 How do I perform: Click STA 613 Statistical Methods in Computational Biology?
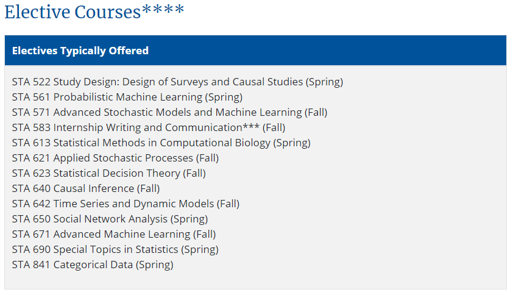[x=161, y=143]
